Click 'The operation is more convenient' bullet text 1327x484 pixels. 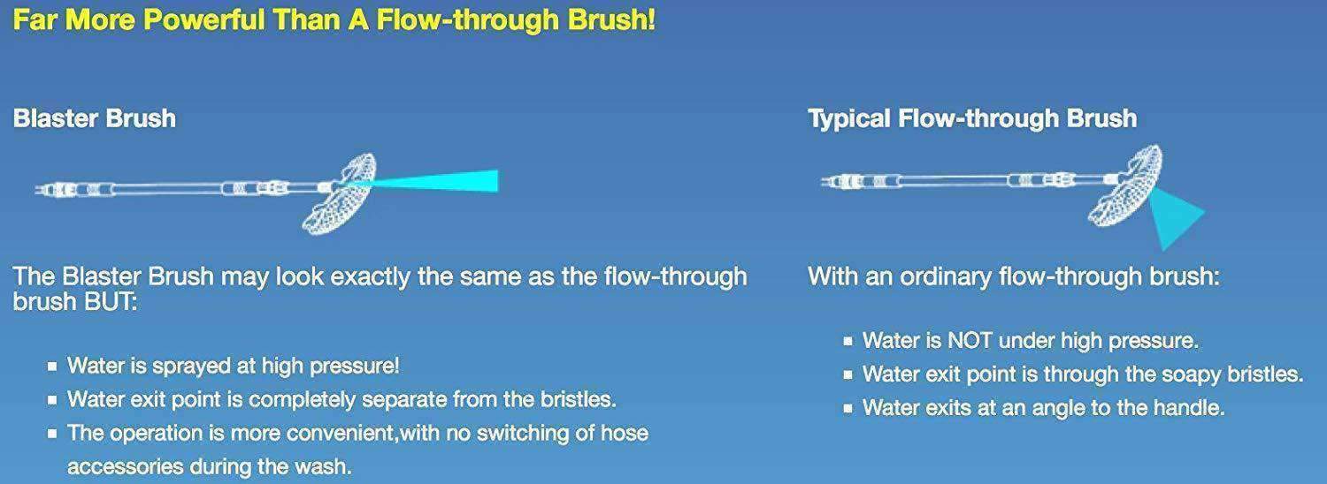(x=357, y=433)
